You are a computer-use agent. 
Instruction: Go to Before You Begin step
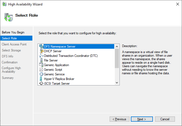click(13, 32)
